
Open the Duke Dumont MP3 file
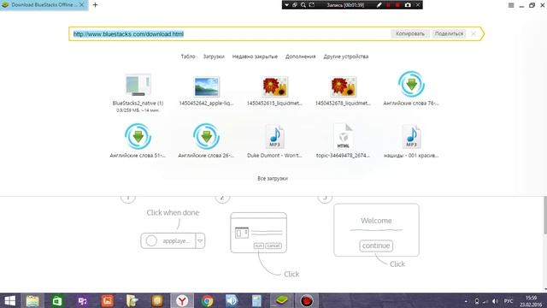274,141
